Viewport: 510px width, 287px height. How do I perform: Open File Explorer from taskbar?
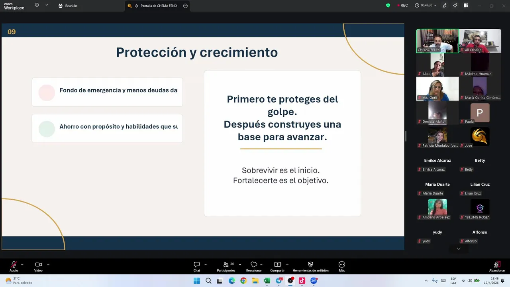point(255,281)
